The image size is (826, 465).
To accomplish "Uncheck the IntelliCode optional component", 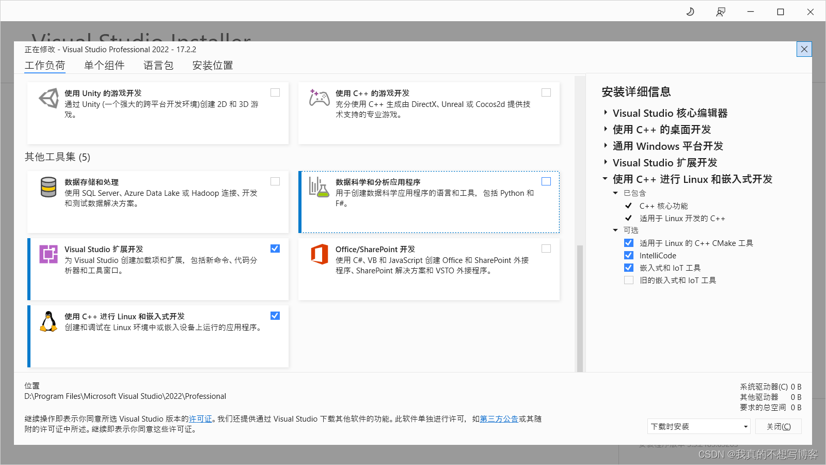I will click(x=629, y=255).
